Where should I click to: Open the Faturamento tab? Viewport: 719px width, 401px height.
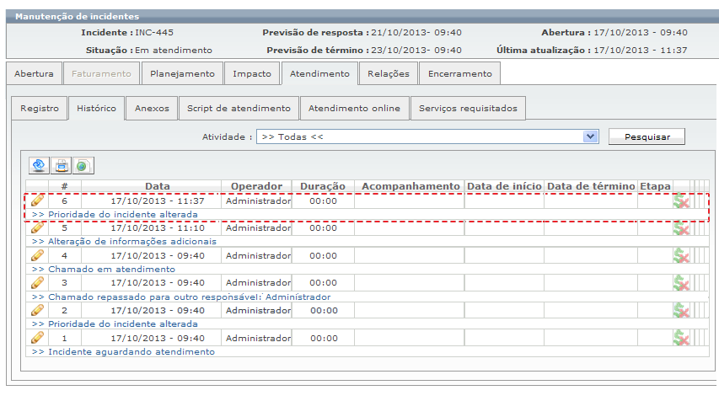[x=101, y=74]
